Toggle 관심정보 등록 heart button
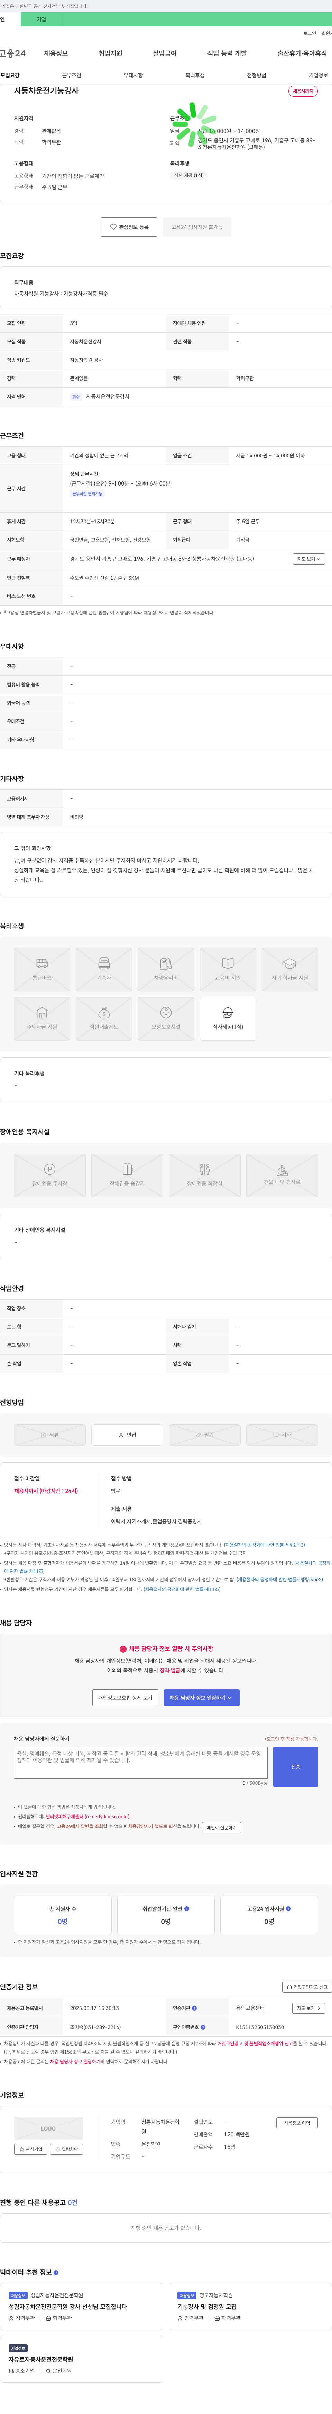The height and width of the screenshot is (2414, 332). [129, 227]
